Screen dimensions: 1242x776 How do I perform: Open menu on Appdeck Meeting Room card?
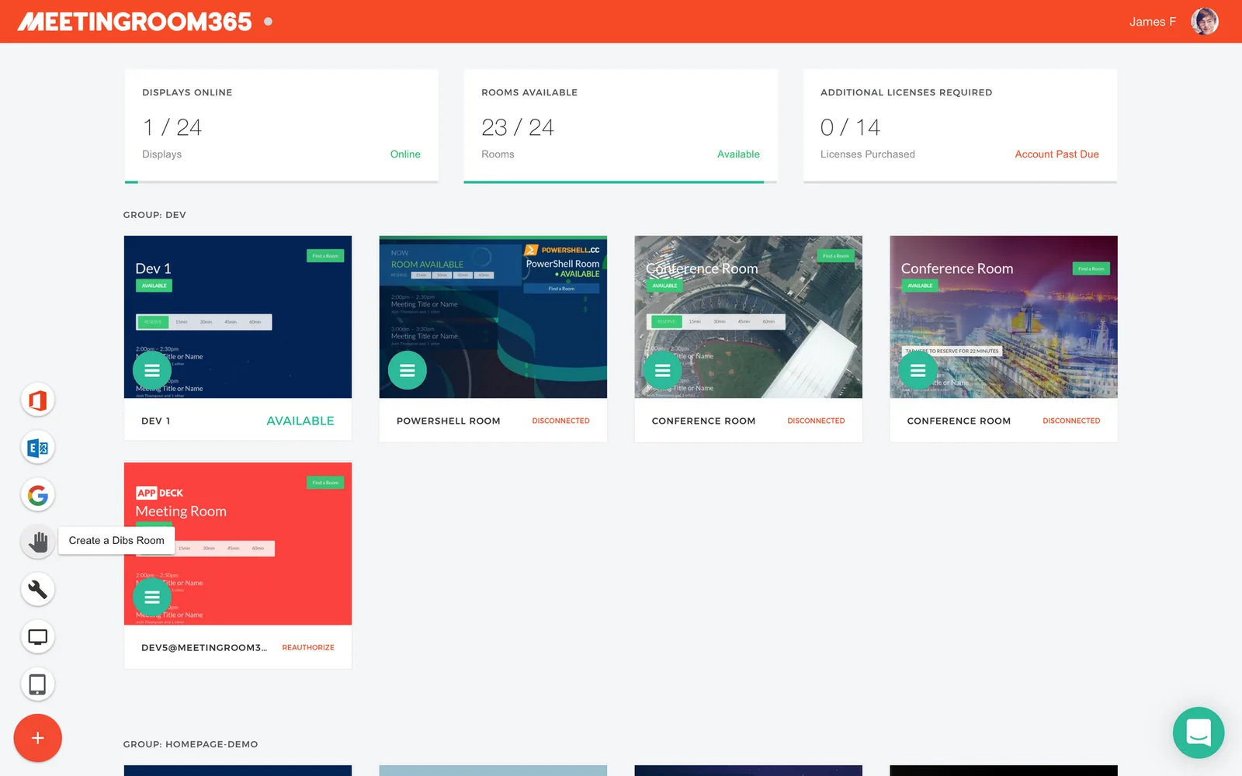tap(152, 597)
